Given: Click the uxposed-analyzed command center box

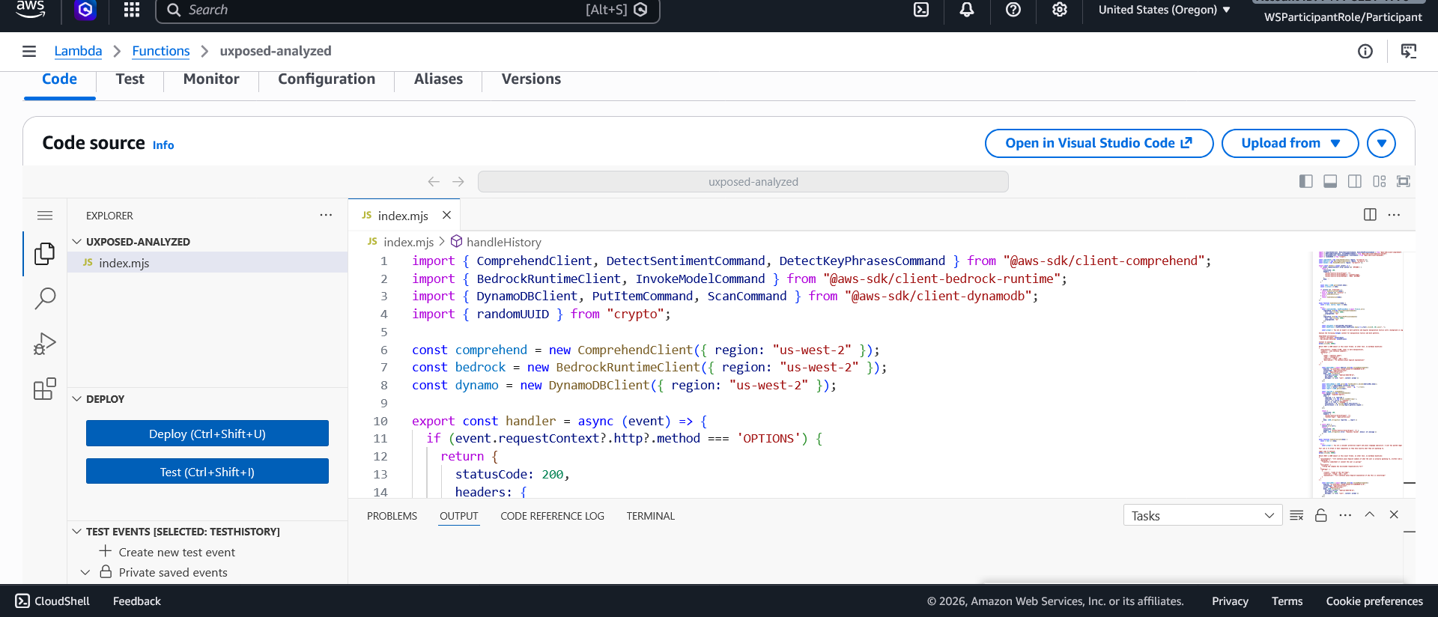Looking at the screenshot, I should click(743, 182).
